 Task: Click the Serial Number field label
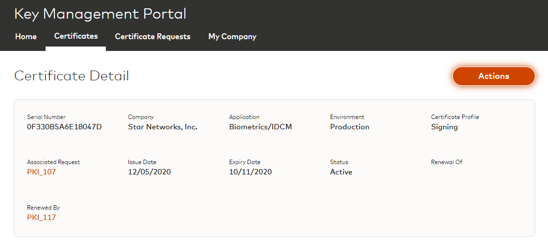46,117
